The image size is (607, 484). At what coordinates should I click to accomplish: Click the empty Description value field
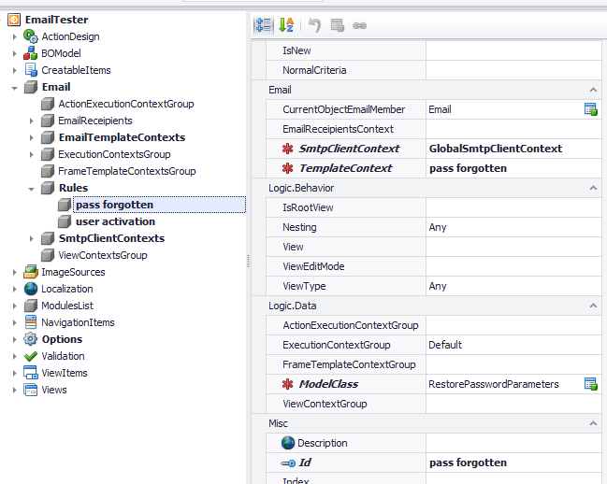(x=513, y=443)
